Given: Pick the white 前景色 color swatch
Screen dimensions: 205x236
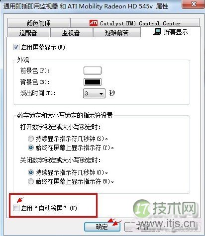Looking at the screenshot, I should click(93, 71).
